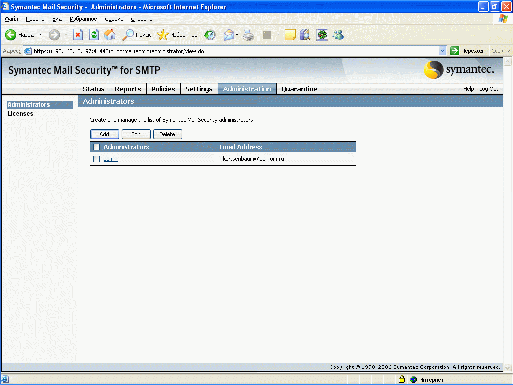Open the Вид menu
This screenshot has width=513, height=385.
coord(57,19)
